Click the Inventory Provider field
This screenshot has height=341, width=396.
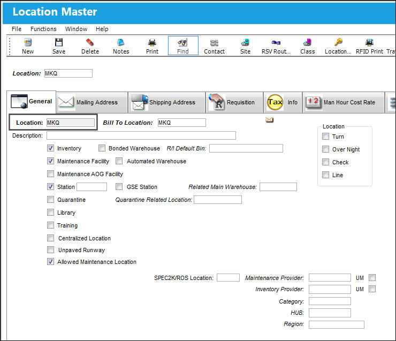point(330,289)
